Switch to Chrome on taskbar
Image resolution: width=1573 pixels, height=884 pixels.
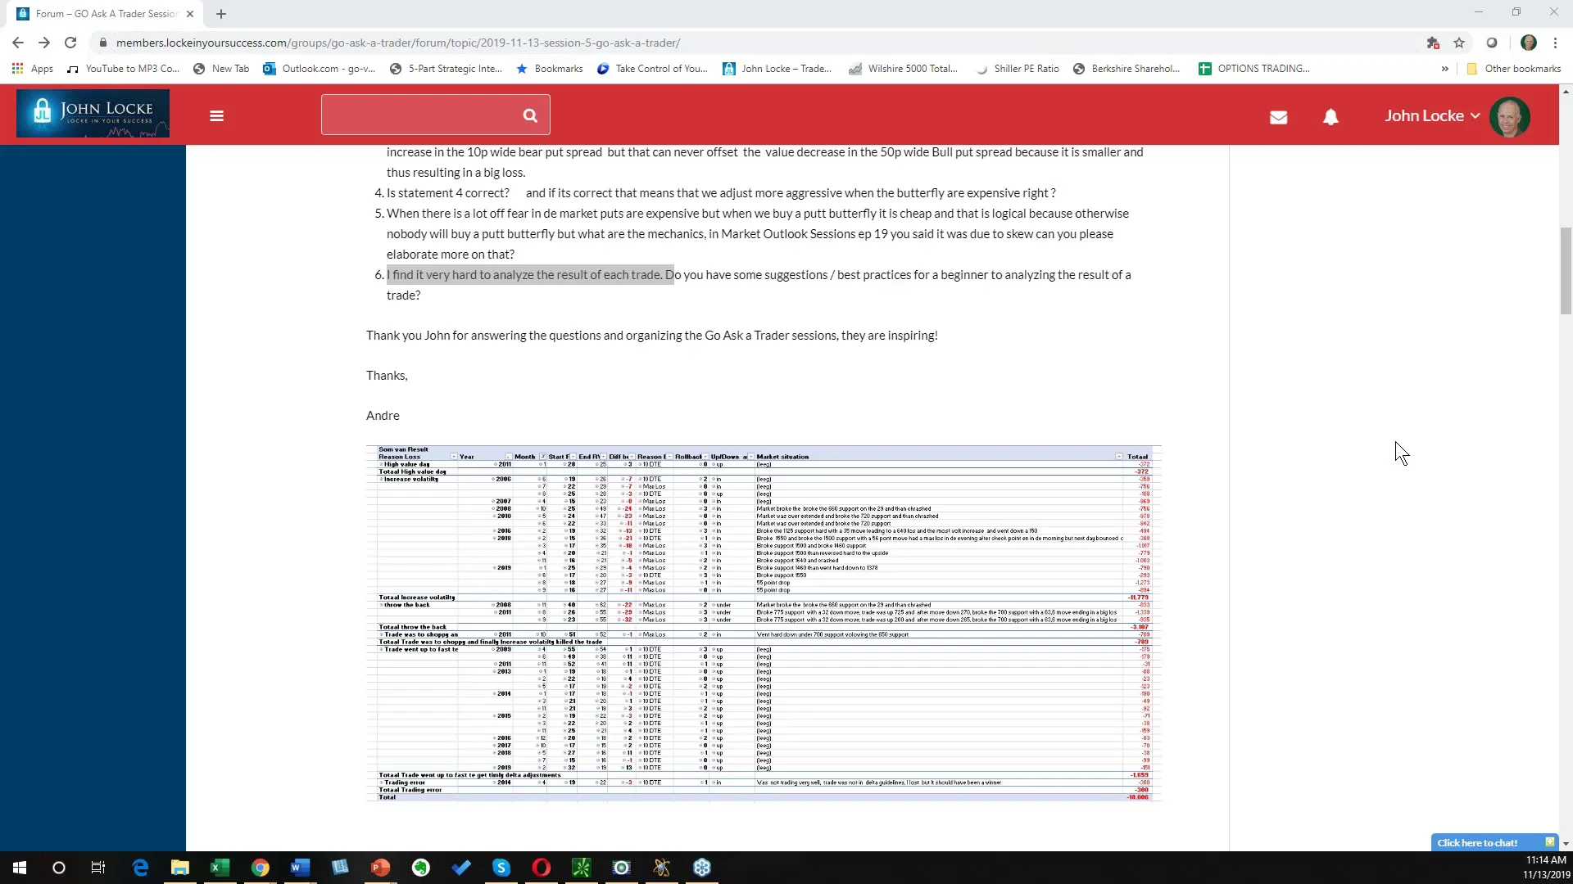pyautogui.click(x=261, y=868)
